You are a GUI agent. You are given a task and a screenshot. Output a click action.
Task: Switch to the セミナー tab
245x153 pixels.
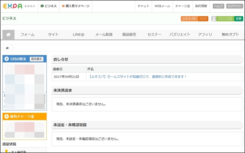pos(154,35)
